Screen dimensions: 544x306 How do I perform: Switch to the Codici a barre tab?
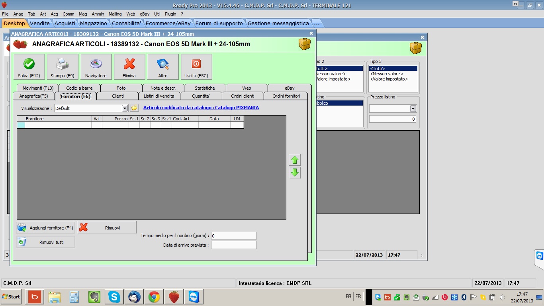[x=79, y=88]
